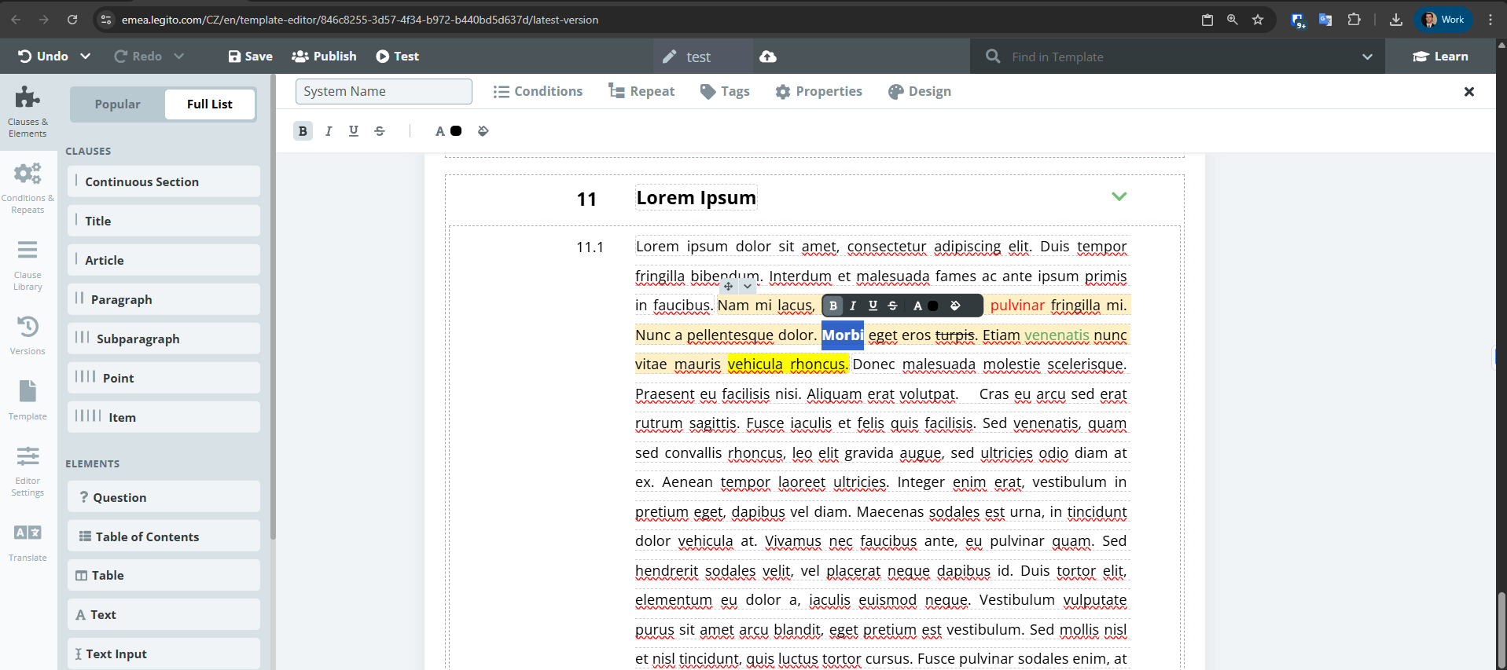Click the Publish button

coord(324,57)
